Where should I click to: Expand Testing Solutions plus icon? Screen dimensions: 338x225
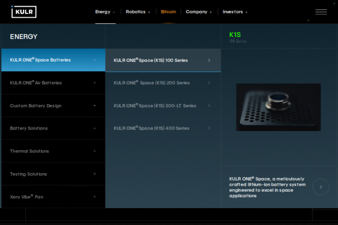95,174
